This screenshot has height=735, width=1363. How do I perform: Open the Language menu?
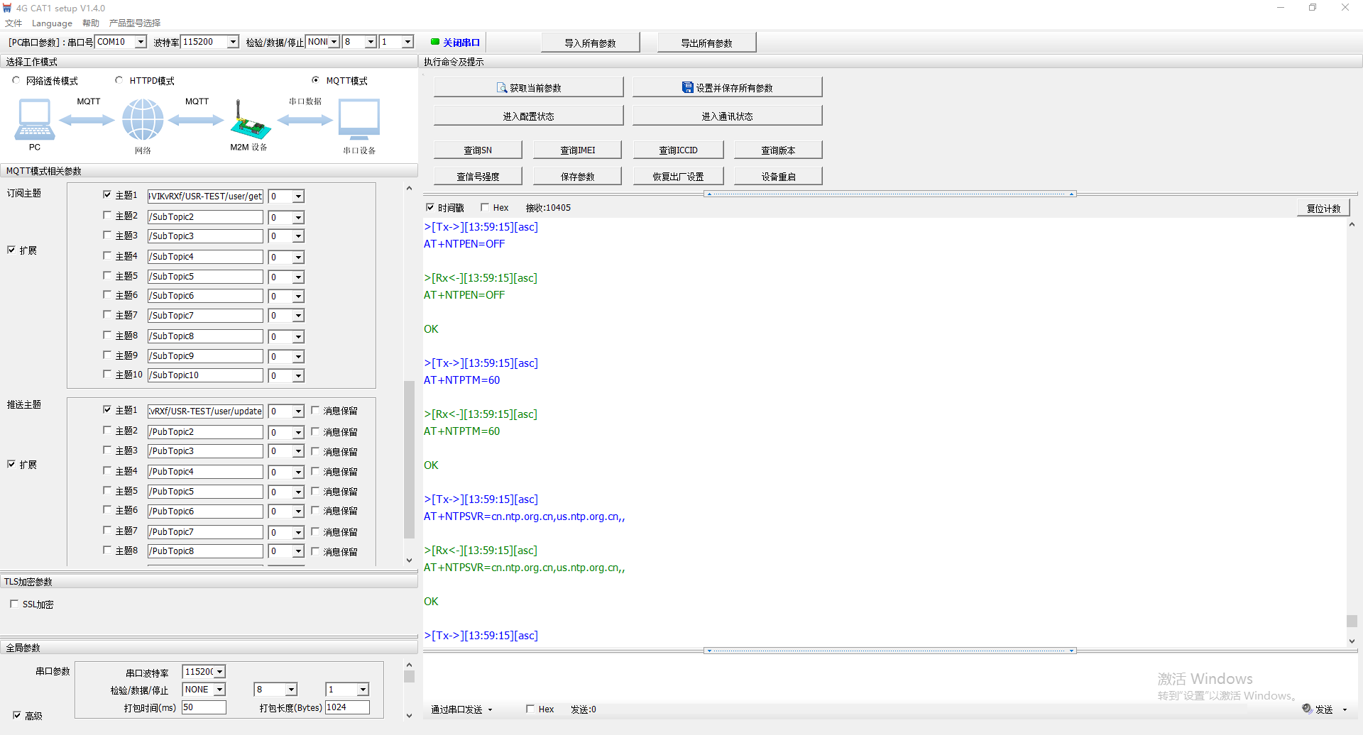[52, 23]
